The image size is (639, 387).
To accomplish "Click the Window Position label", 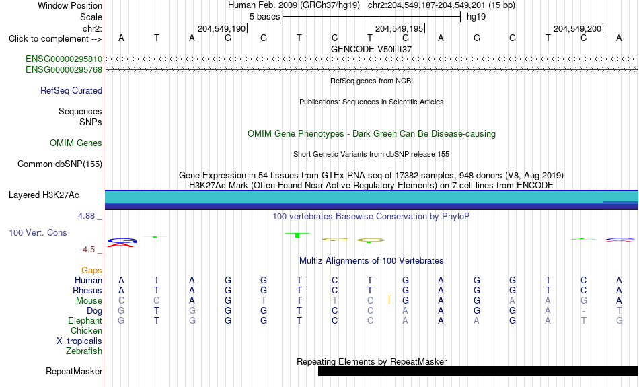I will tap(70, 5).
